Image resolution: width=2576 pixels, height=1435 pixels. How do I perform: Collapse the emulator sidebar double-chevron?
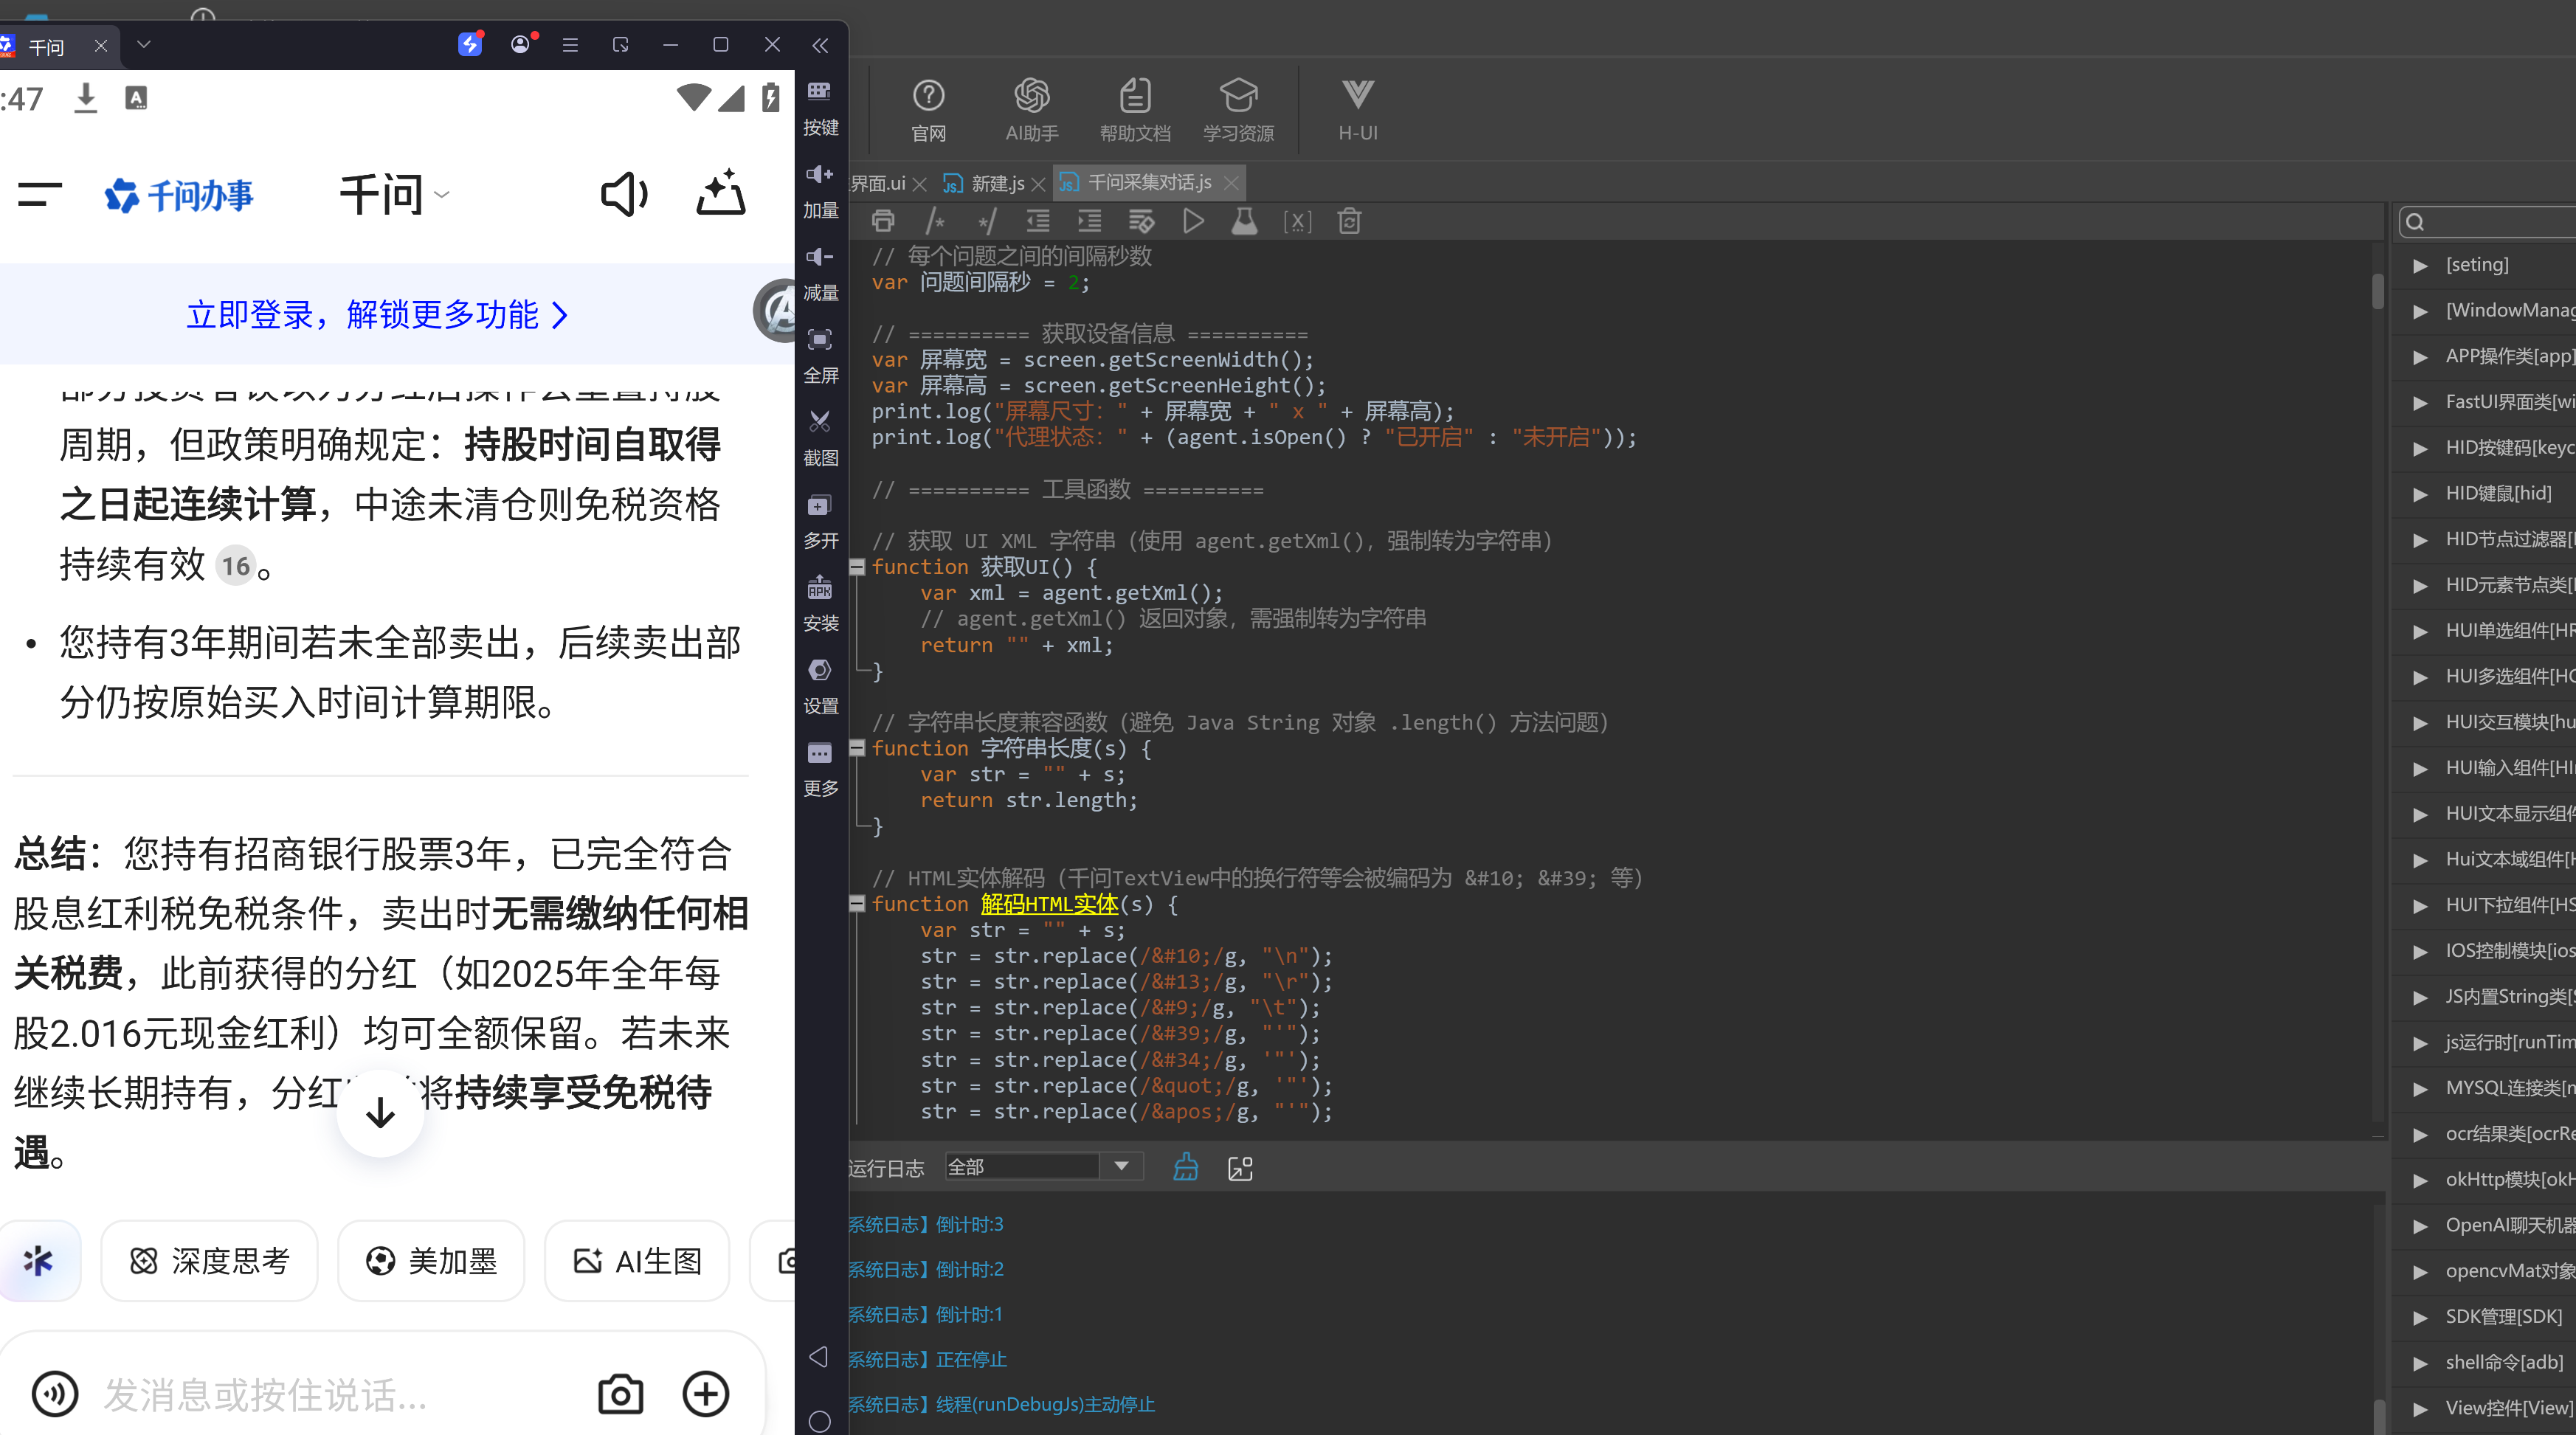click(820, 45)
